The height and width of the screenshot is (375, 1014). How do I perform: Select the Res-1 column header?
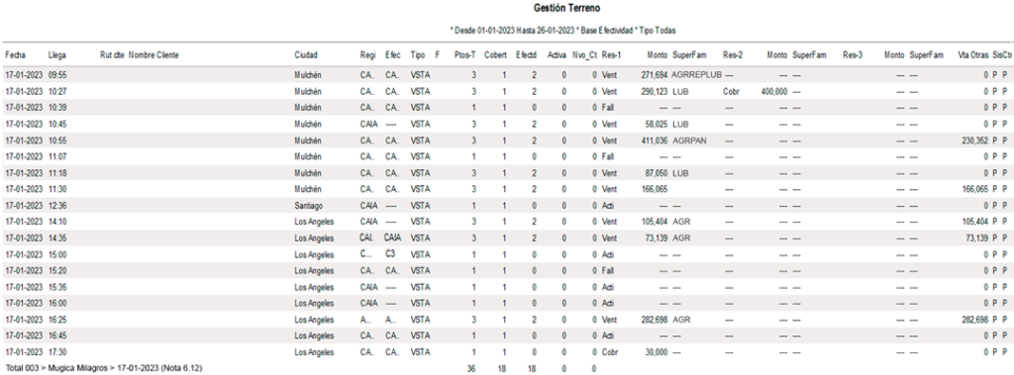[x=611, y=55]
